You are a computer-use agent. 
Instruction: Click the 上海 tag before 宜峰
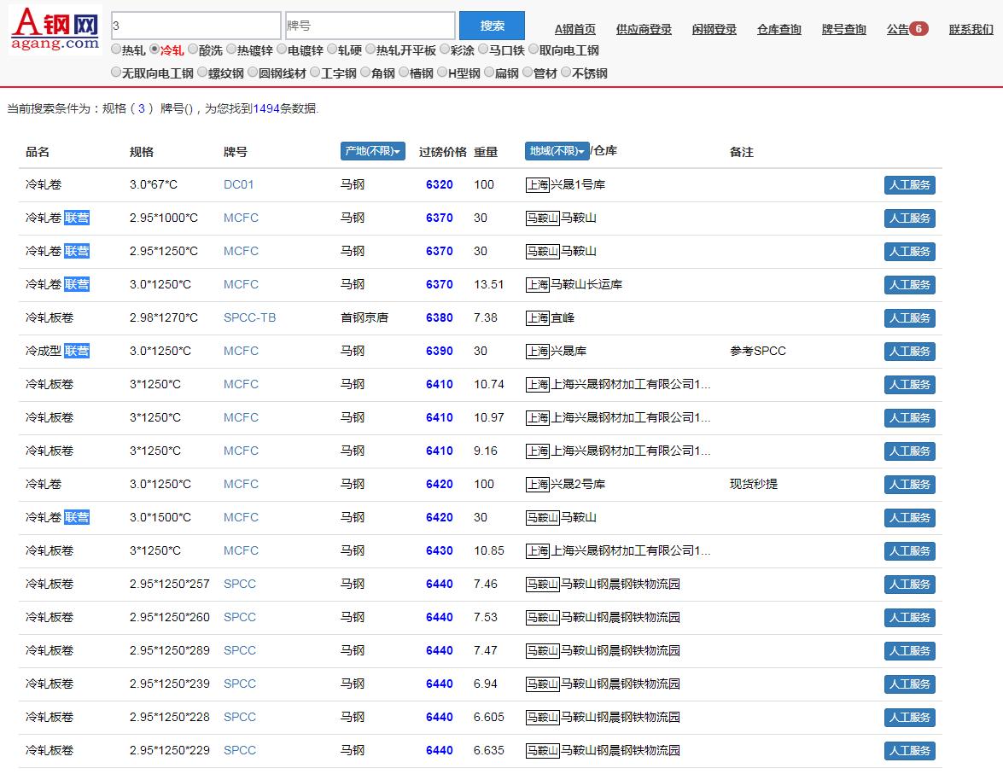[538, 318]
